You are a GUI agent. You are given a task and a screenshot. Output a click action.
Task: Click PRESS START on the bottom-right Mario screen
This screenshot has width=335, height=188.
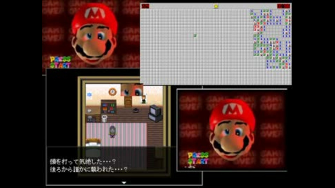click(198, 158)
